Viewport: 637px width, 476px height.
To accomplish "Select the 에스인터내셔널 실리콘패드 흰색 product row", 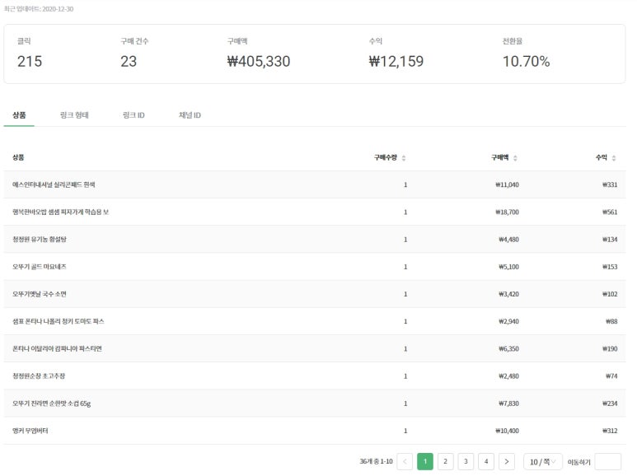I will [x=54, y=184].
